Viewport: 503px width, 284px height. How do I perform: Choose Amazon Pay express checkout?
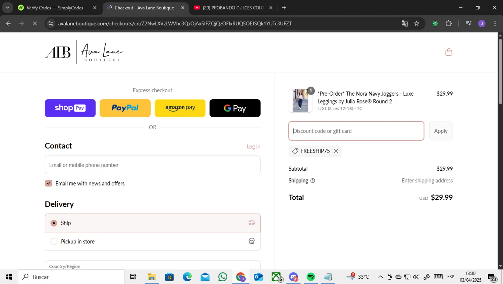pos(180,108)
